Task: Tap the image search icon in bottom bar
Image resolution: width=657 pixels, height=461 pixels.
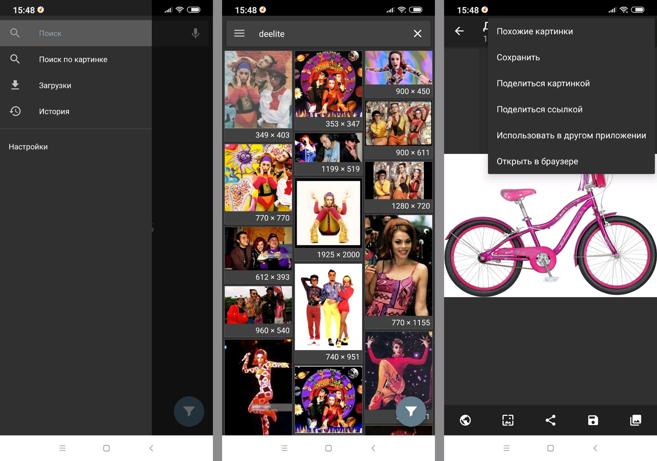Action: pyautogui.click(x=508, y=420)
